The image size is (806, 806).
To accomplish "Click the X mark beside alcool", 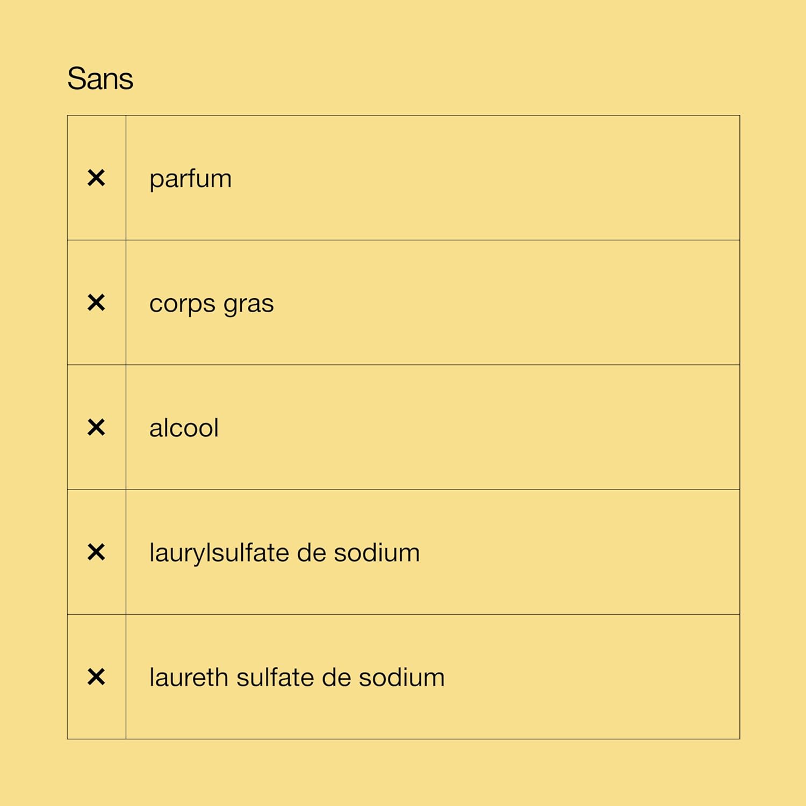I will pos(96,428).
